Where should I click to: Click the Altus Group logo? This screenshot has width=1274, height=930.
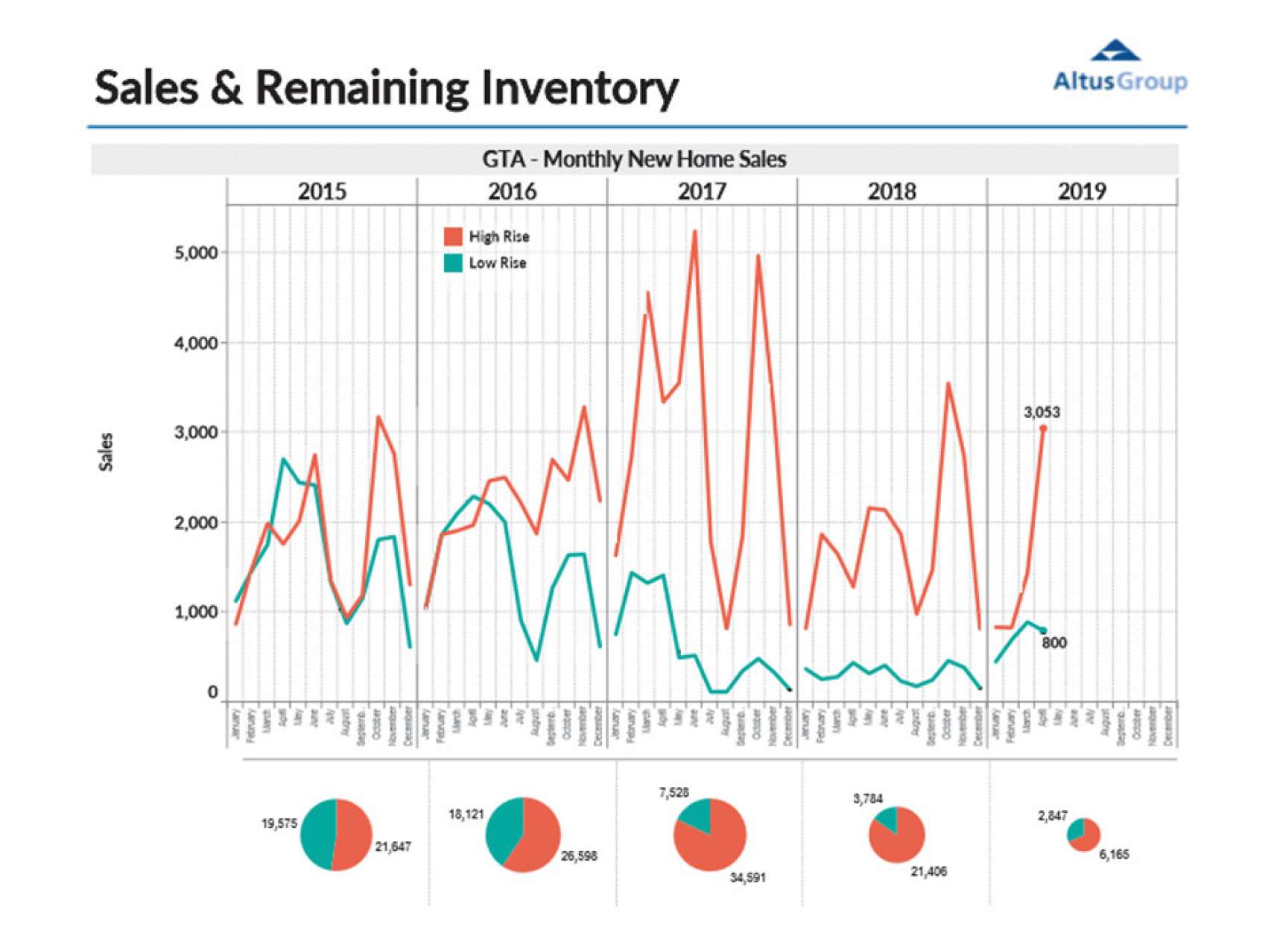[1119, 67]
